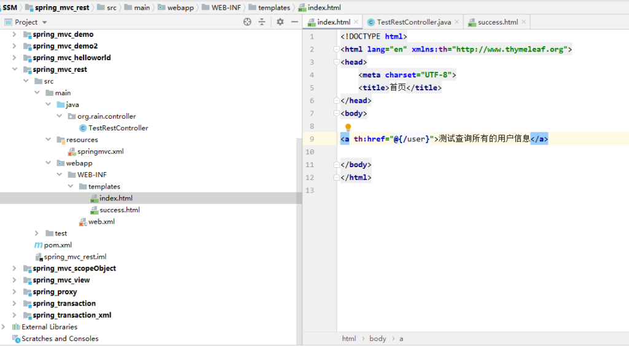Viewport: 629px width, 346px height.
Task: Toggle code fold marker beside body opening tag
Action: (x=336, y=114)
